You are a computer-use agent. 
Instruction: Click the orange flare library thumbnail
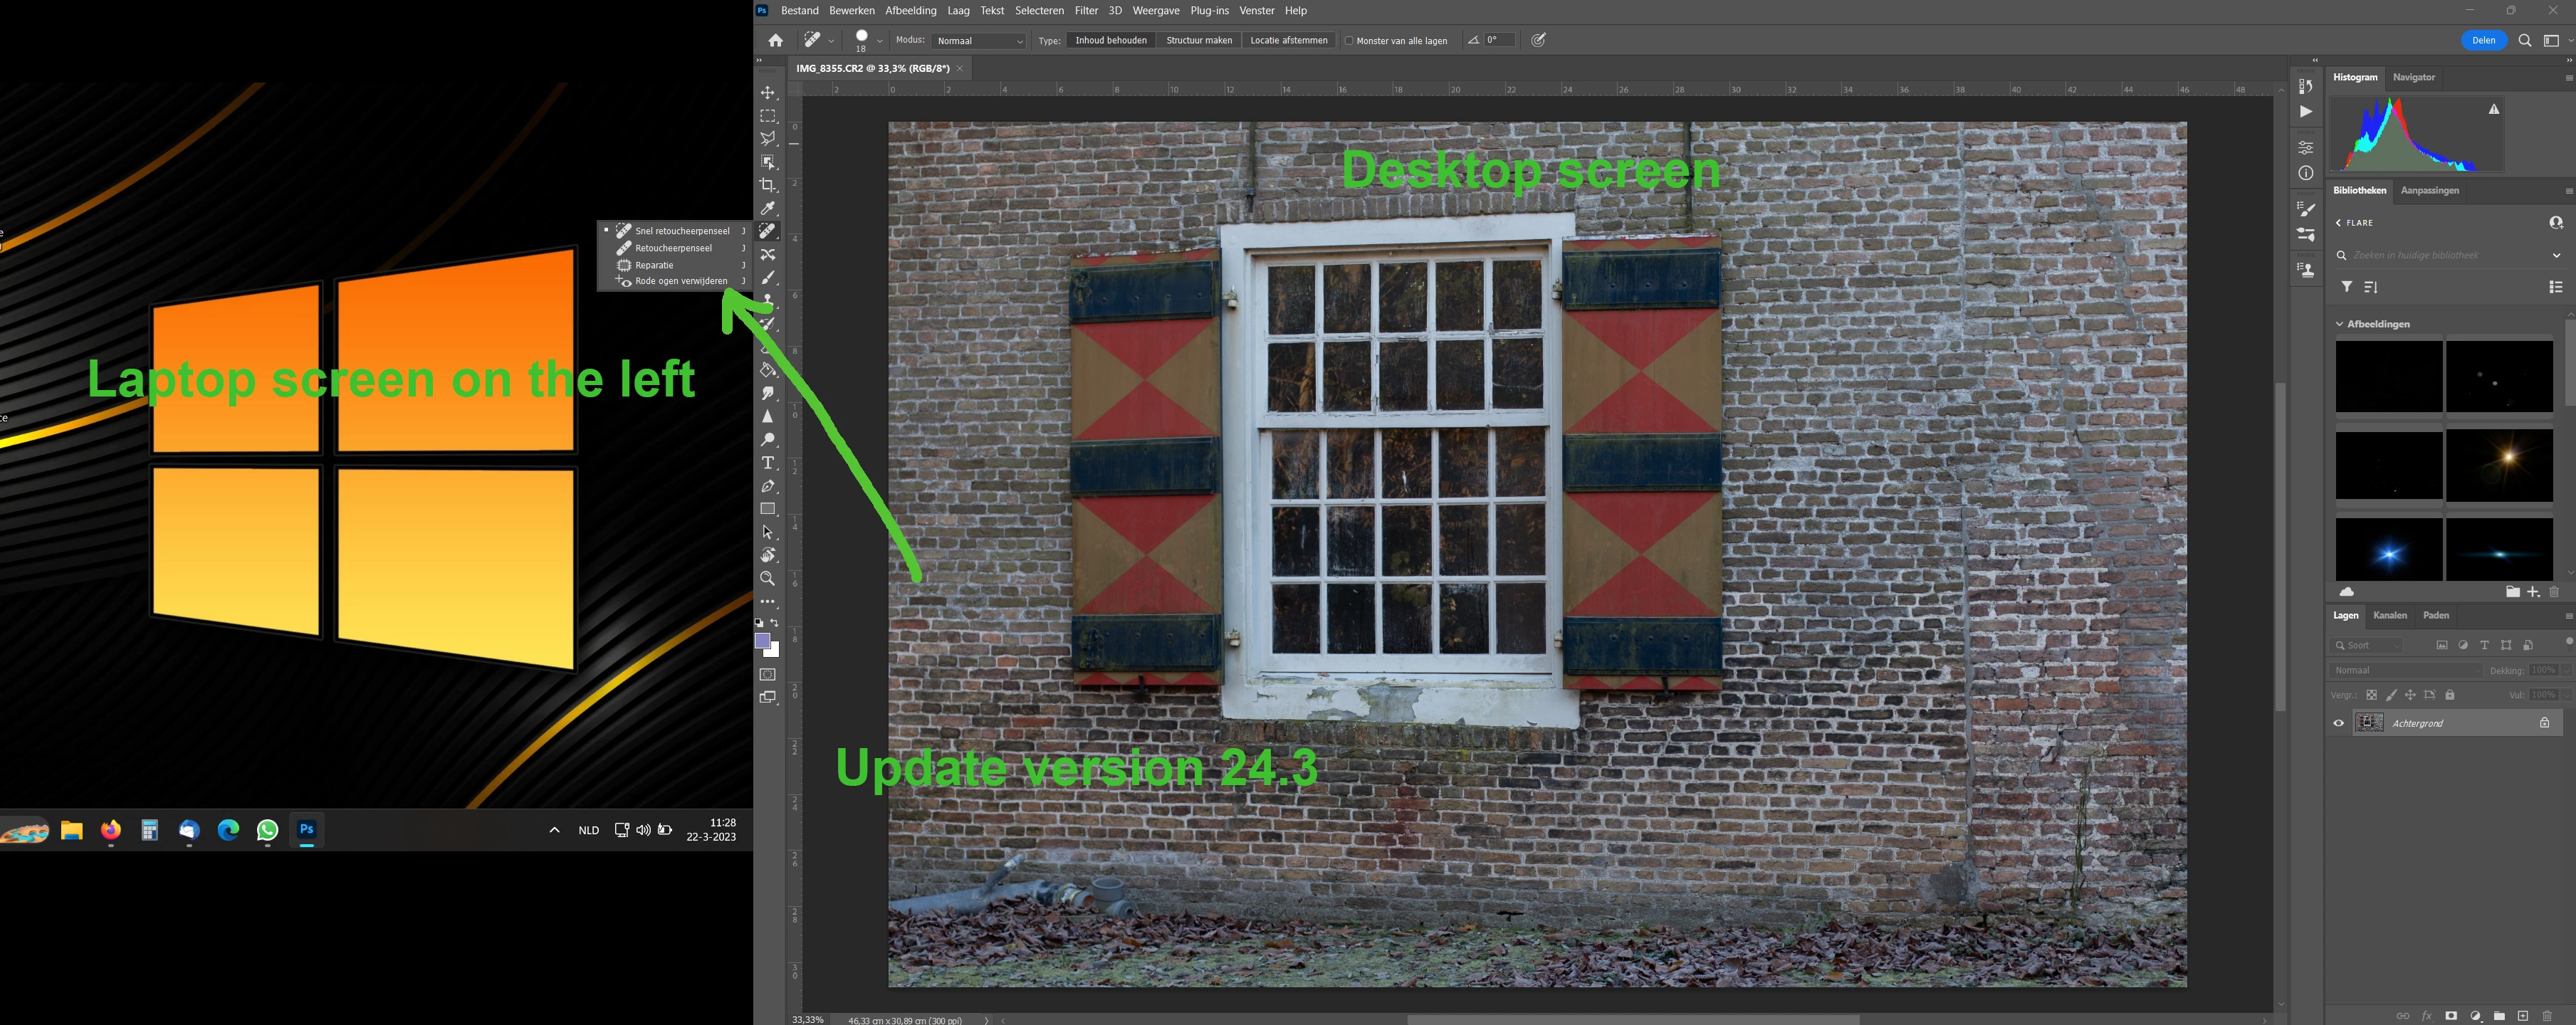2498,464
